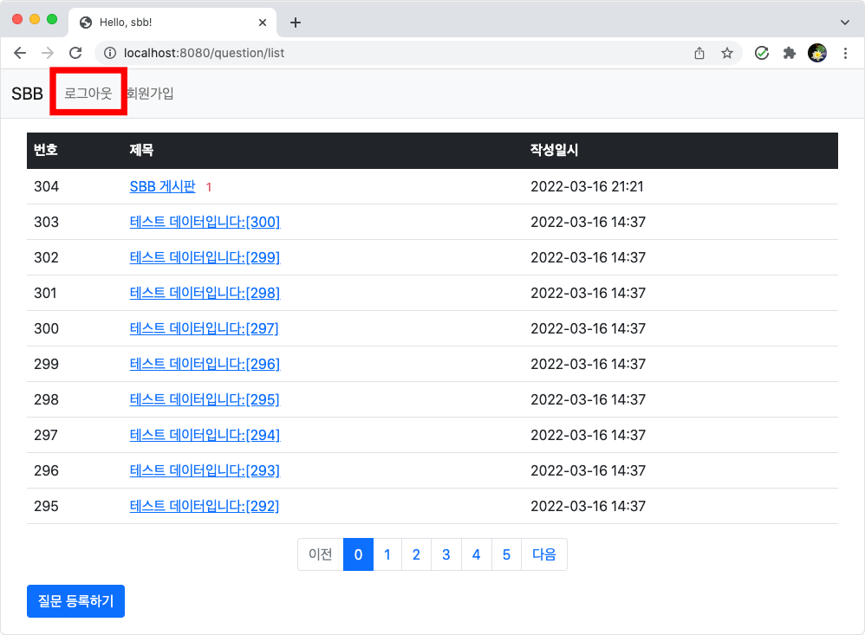The height and width of the screenshot is (635, 865).
Task: Click the 작성일시 column header
Action: [x=554, y=150]
